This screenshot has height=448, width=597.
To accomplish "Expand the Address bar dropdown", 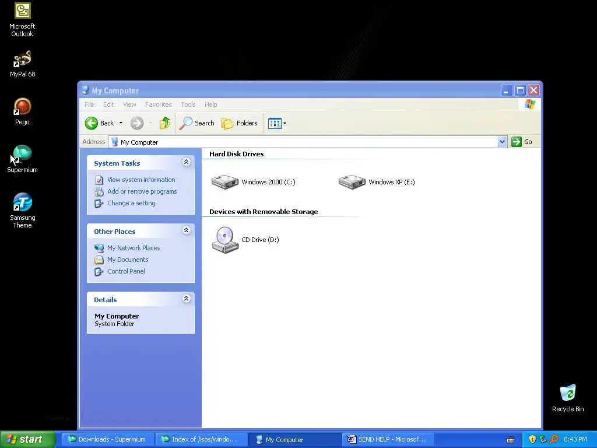I will [x=502, y=142].
